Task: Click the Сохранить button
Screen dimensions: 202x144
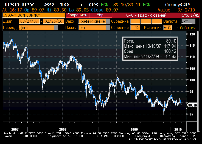Action: (77, 15)
